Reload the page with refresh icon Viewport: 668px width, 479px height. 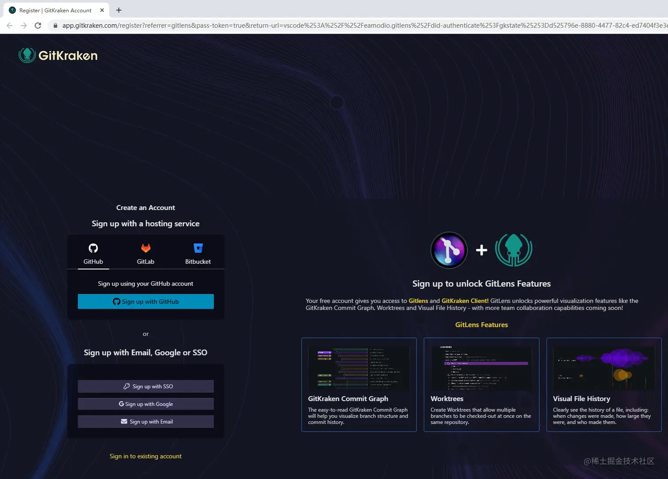38,26
